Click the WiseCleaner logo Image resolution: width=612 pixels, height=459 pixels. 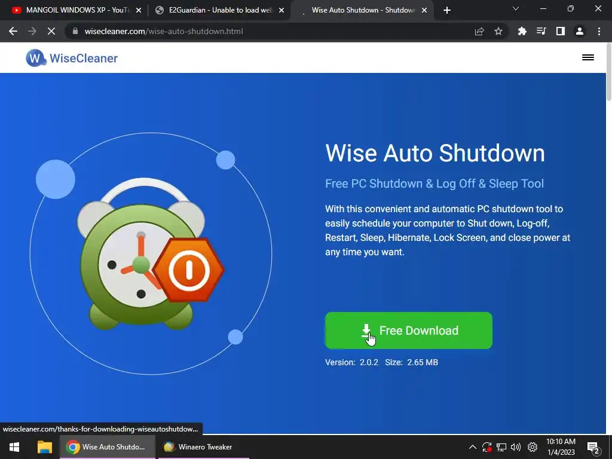coord(72,58)
